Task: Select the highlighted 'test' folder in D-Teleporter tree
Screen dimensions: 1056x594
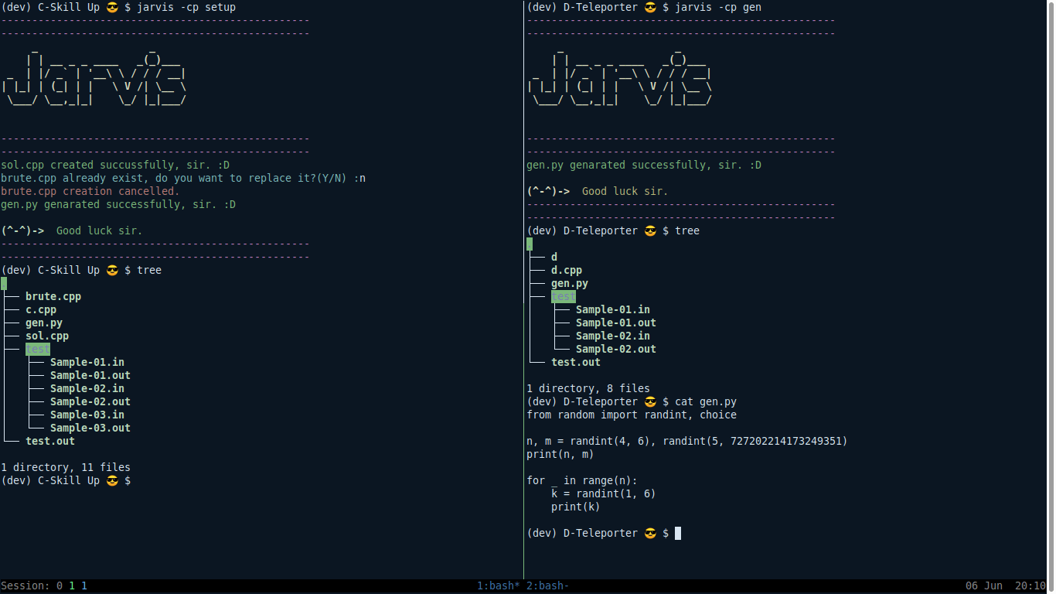Action: click(x=564, y=296)
